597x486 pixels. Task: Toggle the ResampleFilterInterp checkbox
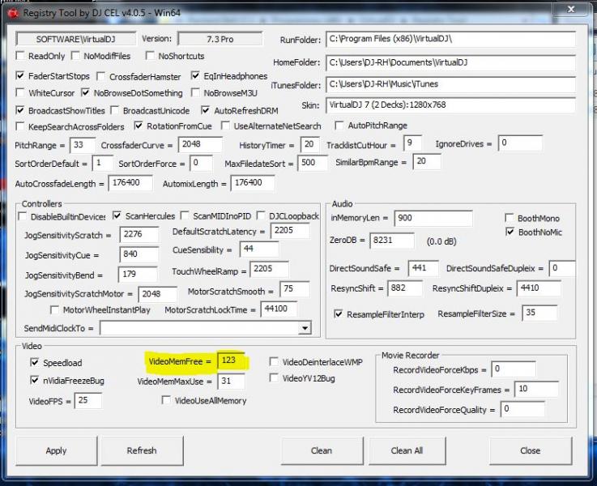click(339, 314)
